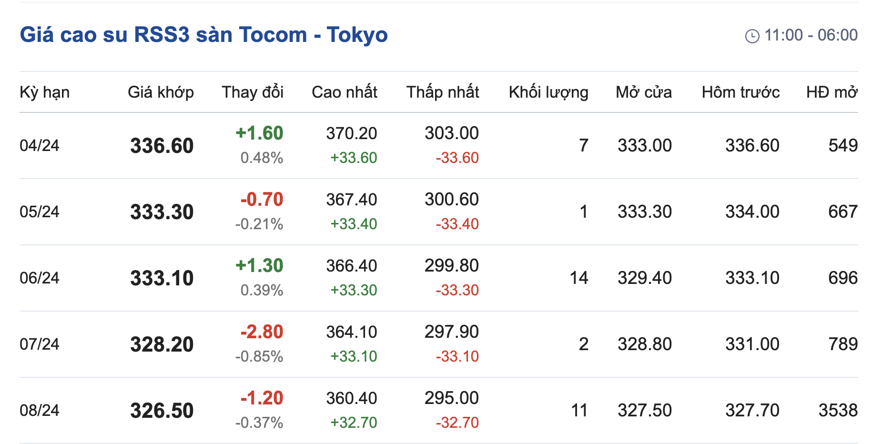The height and width of the screenshot is (444, 872).
Task: Click the 11:00 - 06:00 trading time text
Action: 811,35
